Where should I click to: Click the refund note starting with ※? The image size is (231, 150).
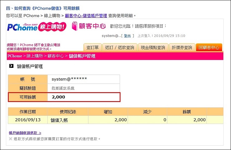55,139
